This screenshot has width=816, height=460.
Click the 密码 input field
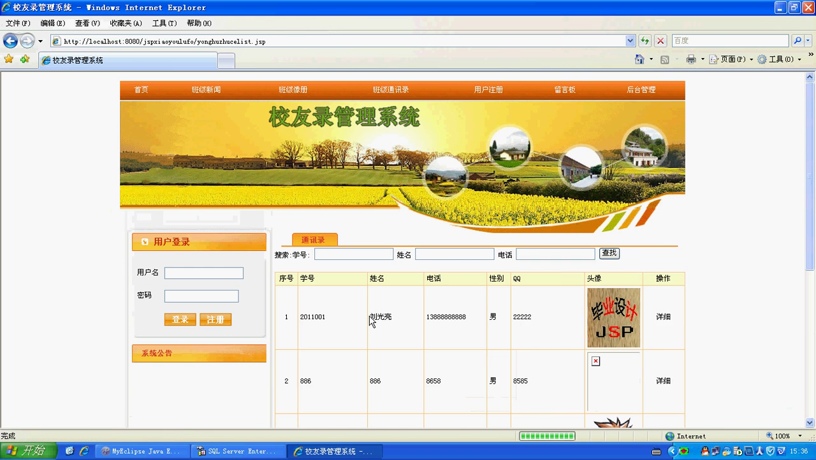coord(201,296)
